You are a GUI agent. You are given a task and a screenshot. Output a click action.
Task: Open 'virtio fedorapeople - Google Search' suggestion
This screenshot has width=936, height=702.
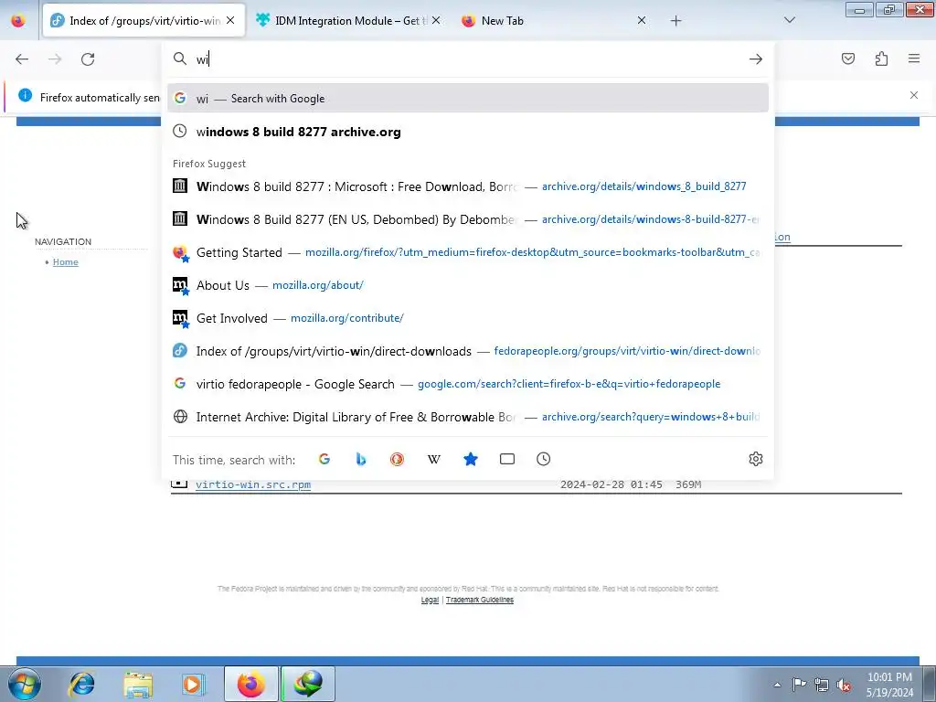click(x=468, y=384)
